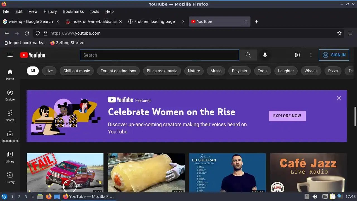Switch to workspace 2 in the taskbar

tap(19, 197)
